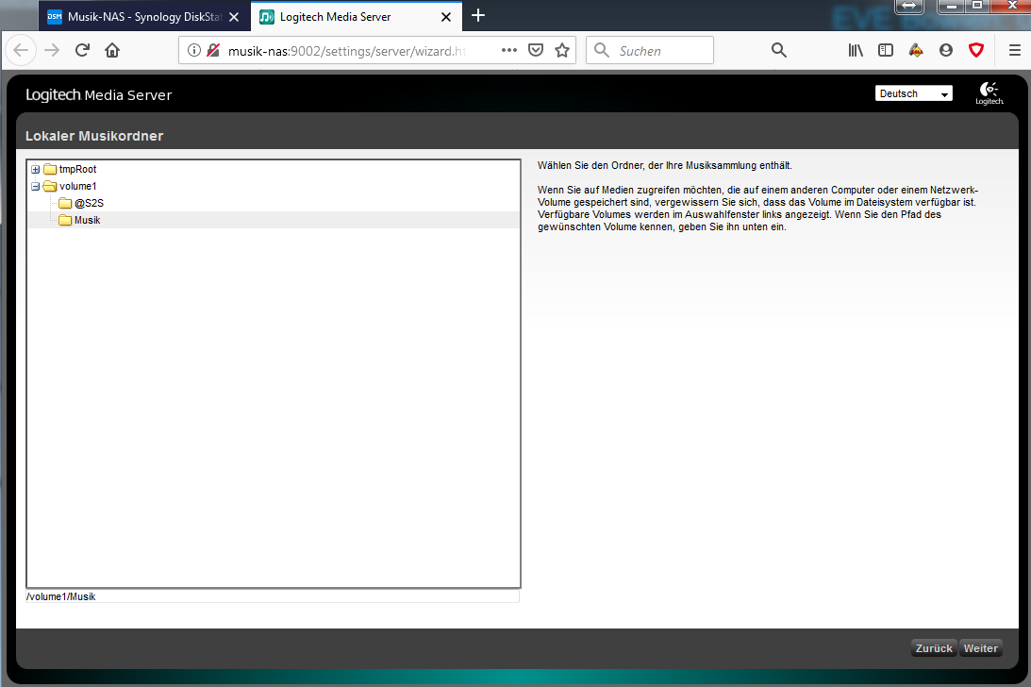Go back with the browser back arrow
This screenshot has width=1031, height=687.
[x=21, y=50]
